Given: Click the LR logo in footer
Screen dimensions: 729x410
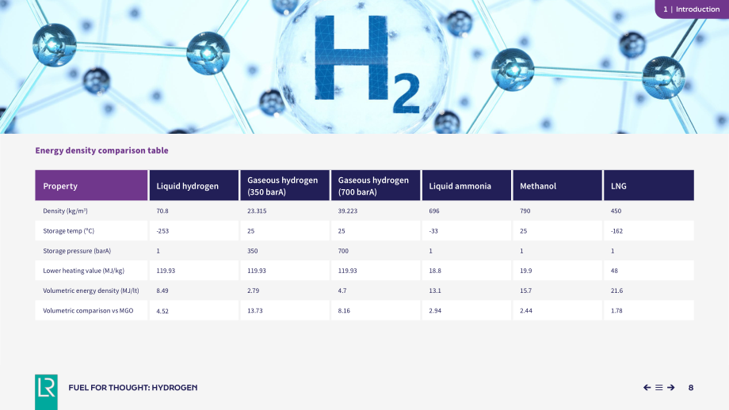Looking at the screenshot, I should [46, 392].
